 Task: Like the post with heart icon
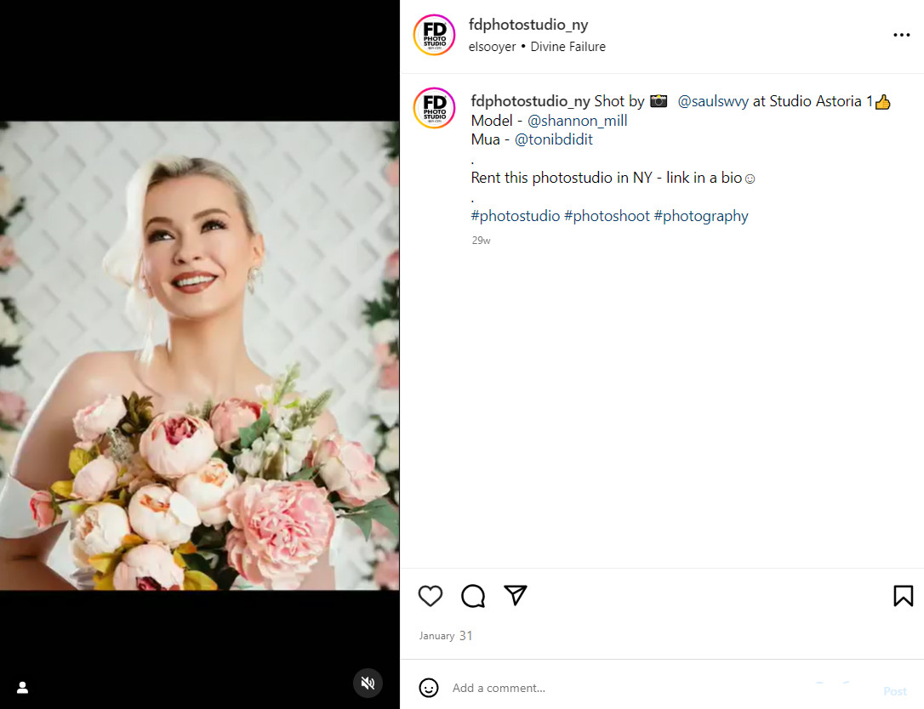point(431,596)
